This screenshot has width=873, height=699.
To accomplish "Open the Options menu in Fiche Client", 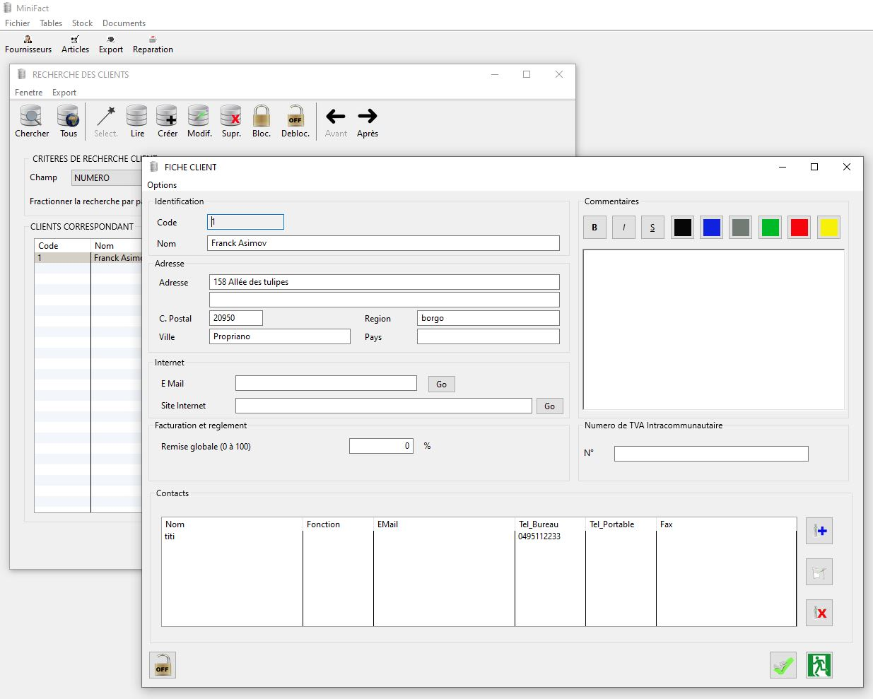I will coord(162,185).
